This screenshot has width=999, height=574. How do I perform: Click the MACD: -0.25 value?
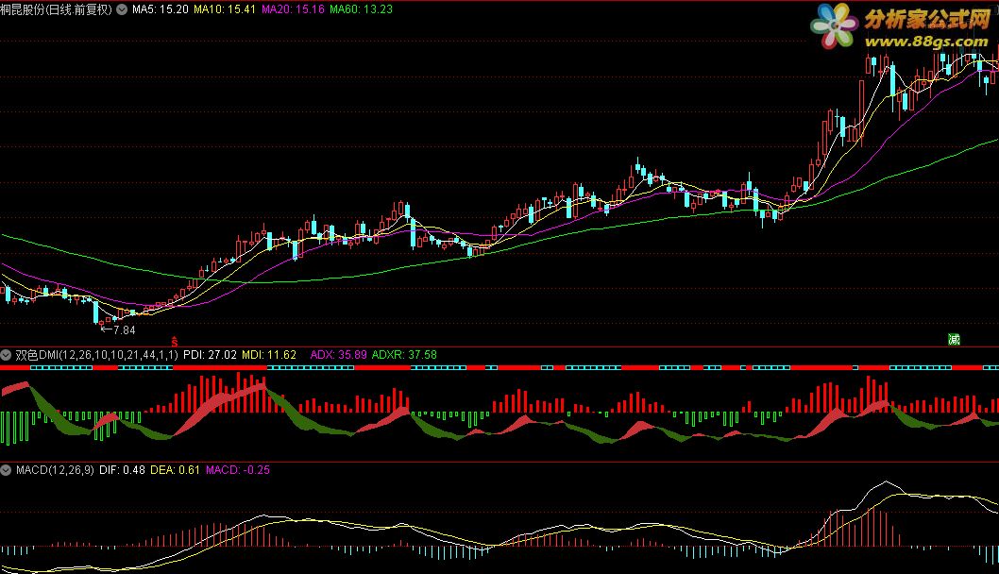(238, 470)
